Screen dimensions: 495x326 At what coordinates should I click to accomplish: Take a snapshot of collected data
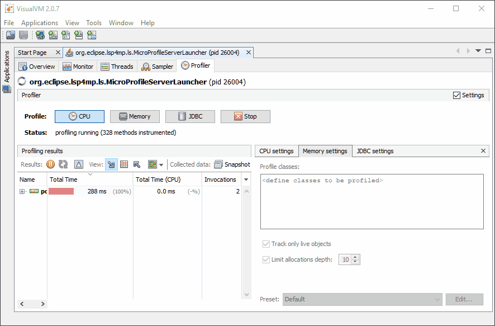pos(232,164)
